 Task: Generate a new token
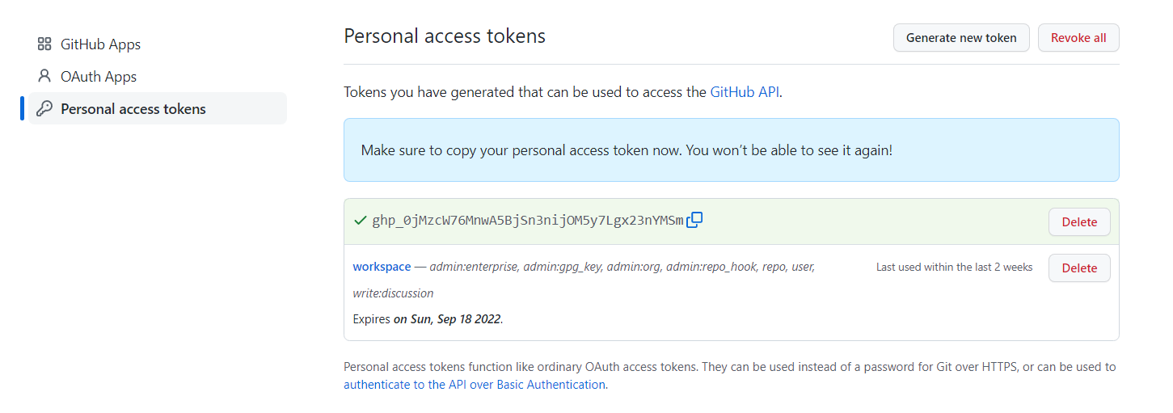click(961, 38)
